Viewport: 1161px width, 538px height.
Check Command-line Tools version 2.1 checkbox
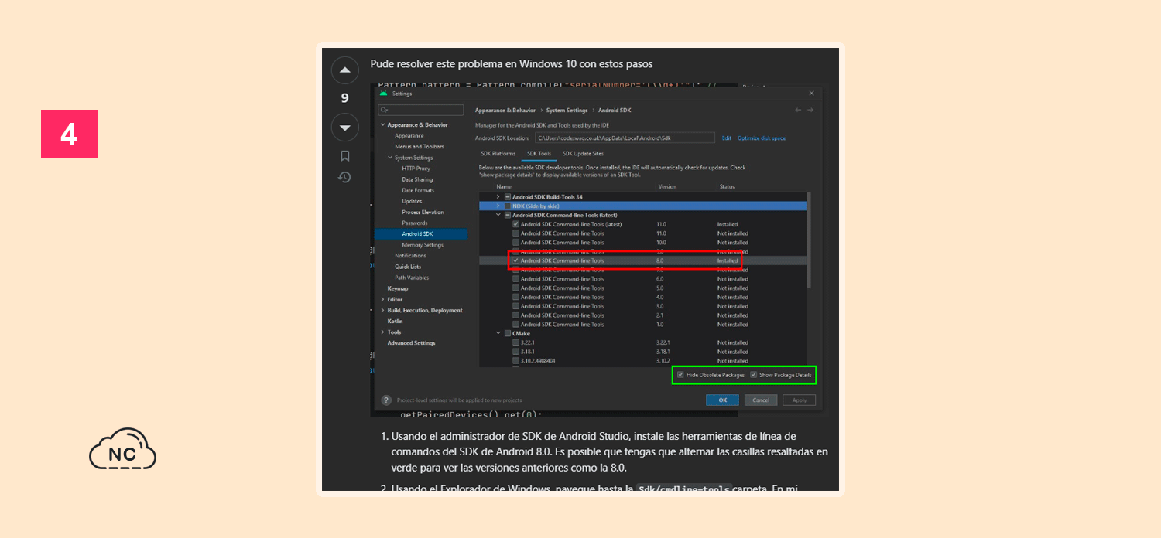coord(516,315)
